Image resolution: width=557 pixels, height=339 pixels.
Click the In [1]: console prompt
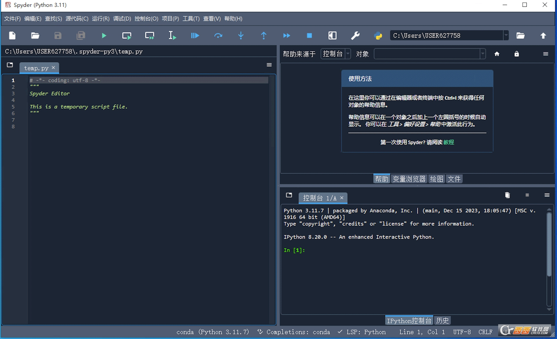click(294, 250)
